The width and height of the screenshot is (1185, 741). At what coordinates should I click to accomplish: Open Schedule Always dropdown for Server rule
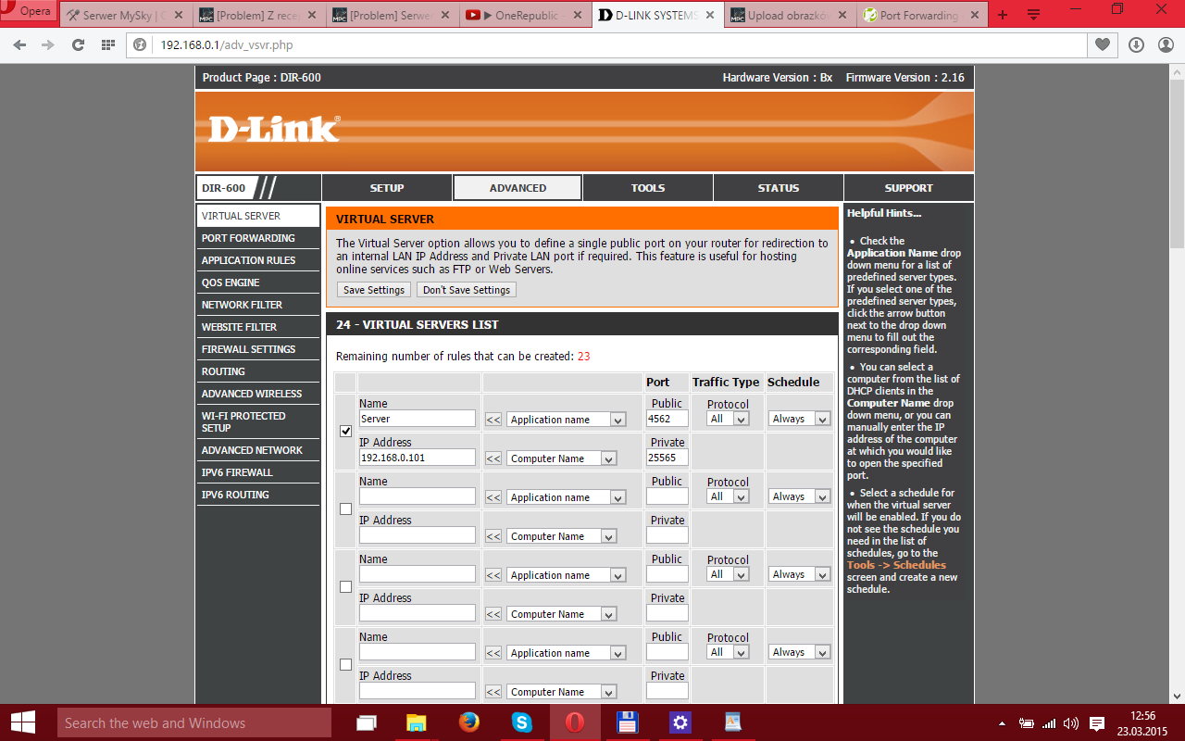pyautogui.click(x=799, y=419)
